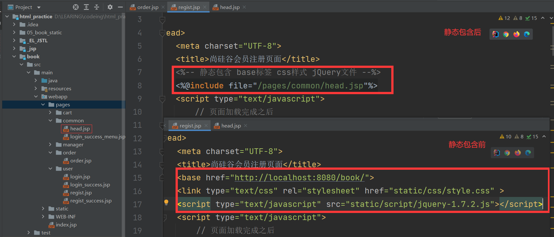
Task: Select the pages folder in tree
Action: pos(64,105)
